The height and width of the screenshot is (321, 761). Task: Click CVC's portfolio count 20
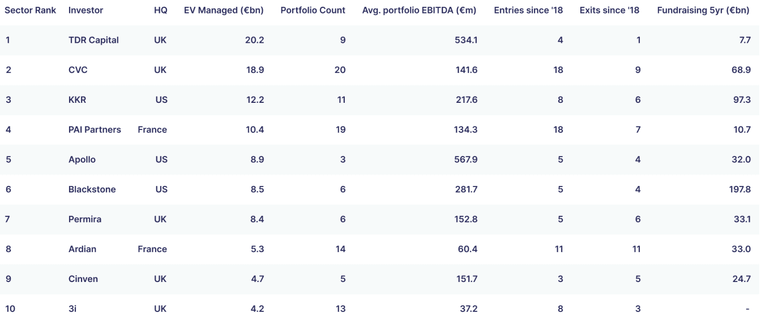[340, 70]
